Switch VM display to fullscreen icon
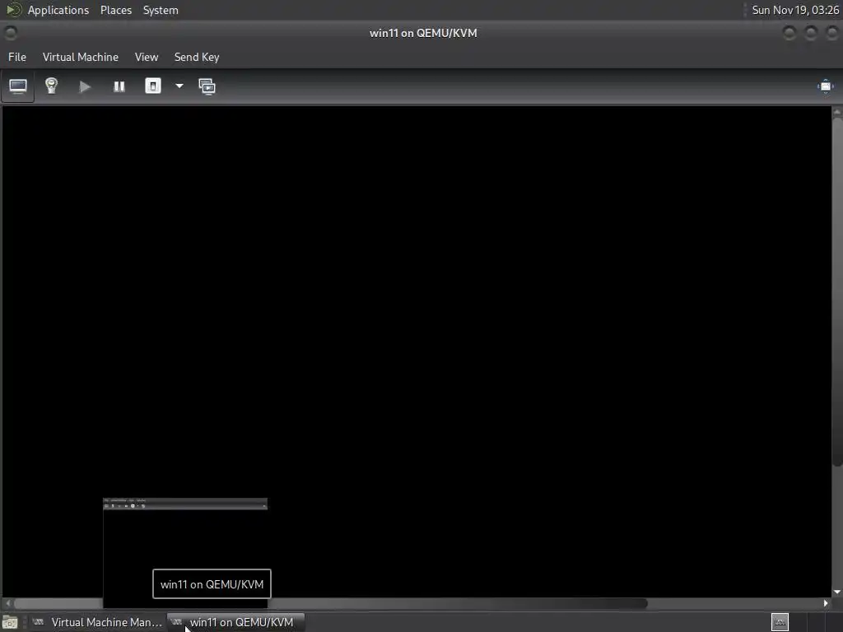This screenshot has height=632, width=843. pos(825,86)
